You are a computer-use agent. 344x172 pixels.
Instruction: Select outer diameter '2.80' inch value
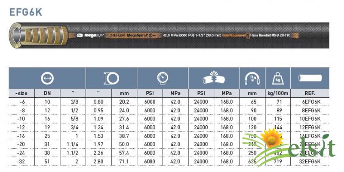pyautogui.click(x=98, y=162)
